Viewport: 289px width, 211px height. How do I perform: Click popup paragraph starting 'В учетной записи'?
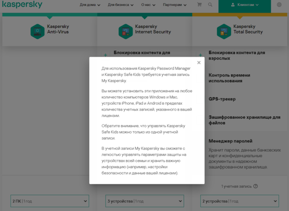(x=144, y=161)
